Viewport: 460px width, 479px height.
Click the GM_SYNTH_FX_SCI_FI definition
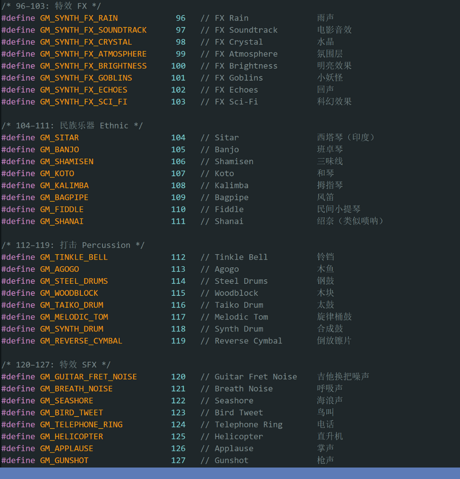tap(83, 102)
